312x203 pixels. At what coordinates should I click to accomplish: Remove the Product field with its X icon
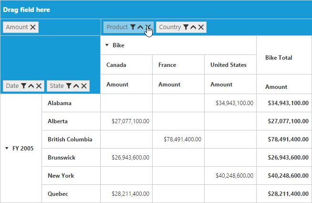[x=148, y=27]
